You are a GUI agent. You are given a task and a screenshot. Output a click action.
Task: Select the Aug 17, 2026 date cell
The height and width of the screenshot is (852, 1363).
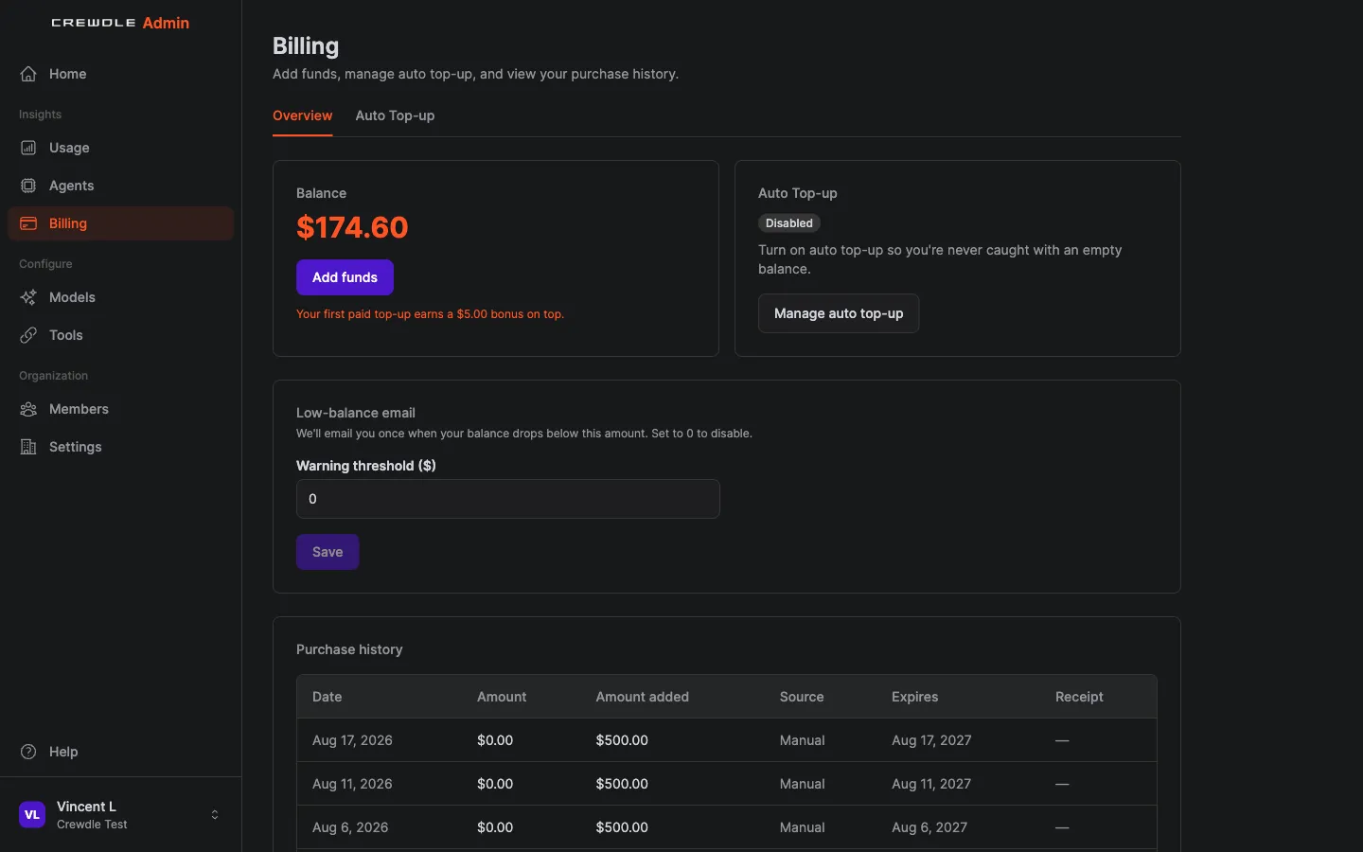coord(352,740)
